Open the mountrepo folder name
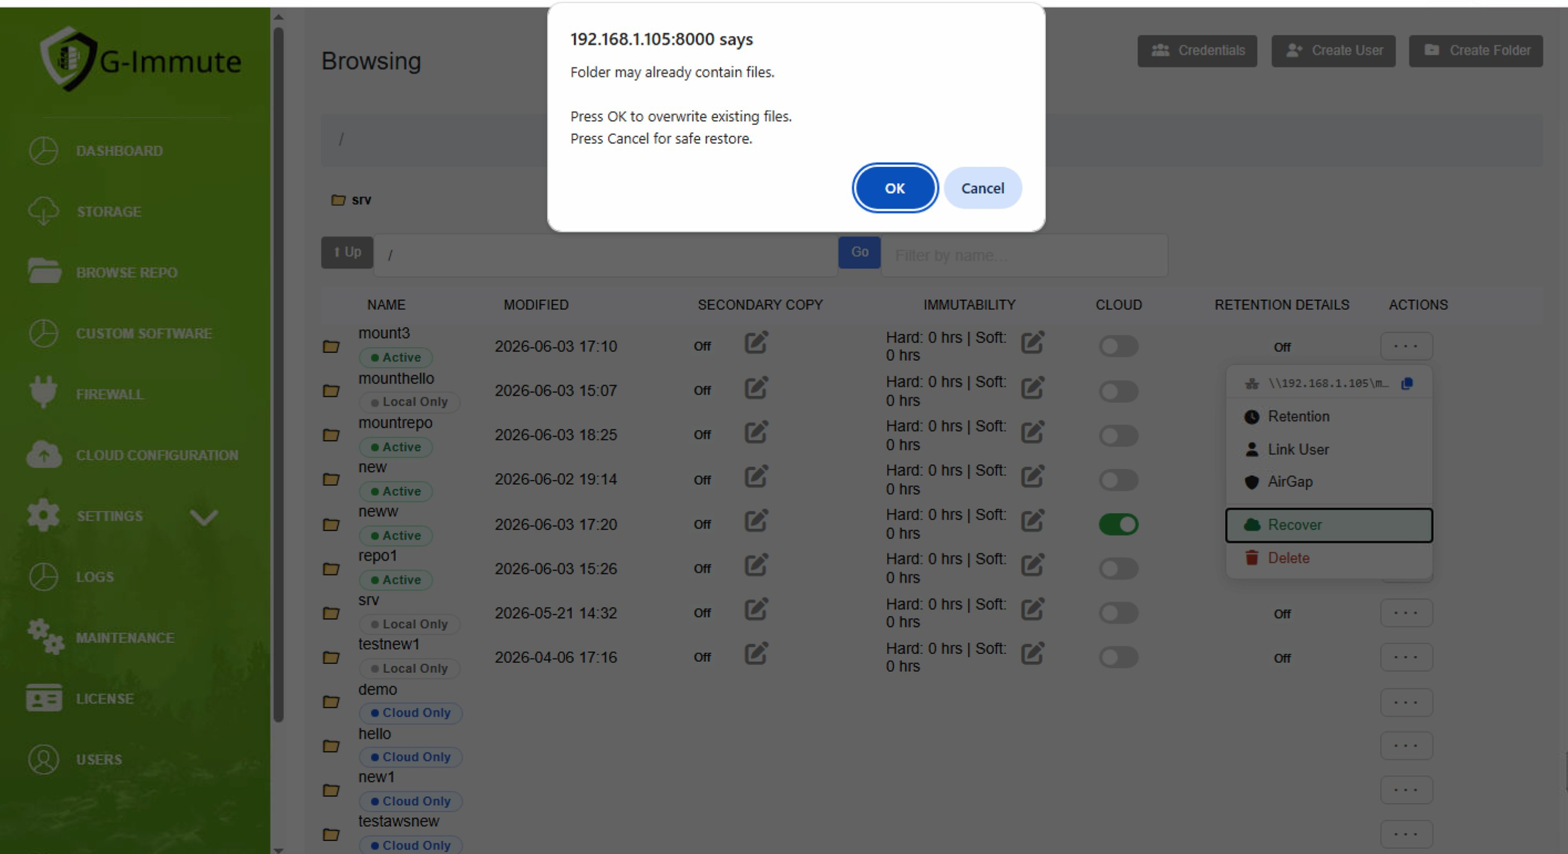 click(x=395, y=423)
